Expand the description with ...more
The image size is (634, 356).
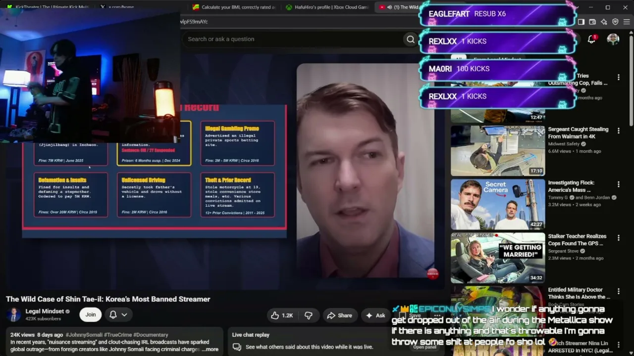pos(210,349)
